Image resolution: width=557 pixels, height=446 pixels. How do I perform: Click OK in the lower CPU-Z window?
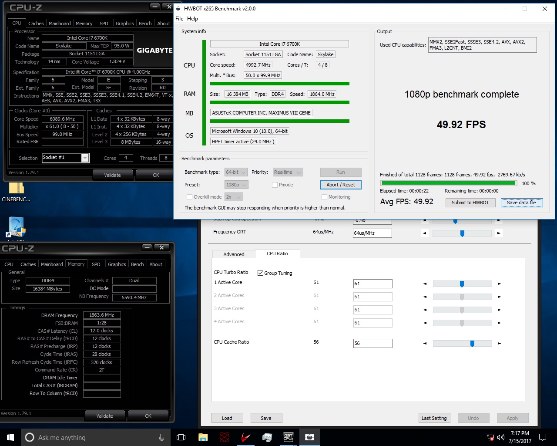[x=148, y=416]
